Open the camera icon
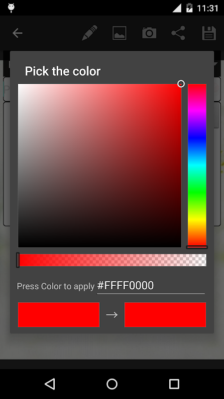224x399 pixels. pos(149,33)
